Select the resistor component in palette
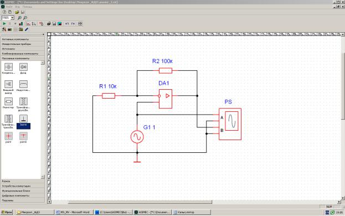Viewport: 345px width, 216px height. tap(8, 101)
